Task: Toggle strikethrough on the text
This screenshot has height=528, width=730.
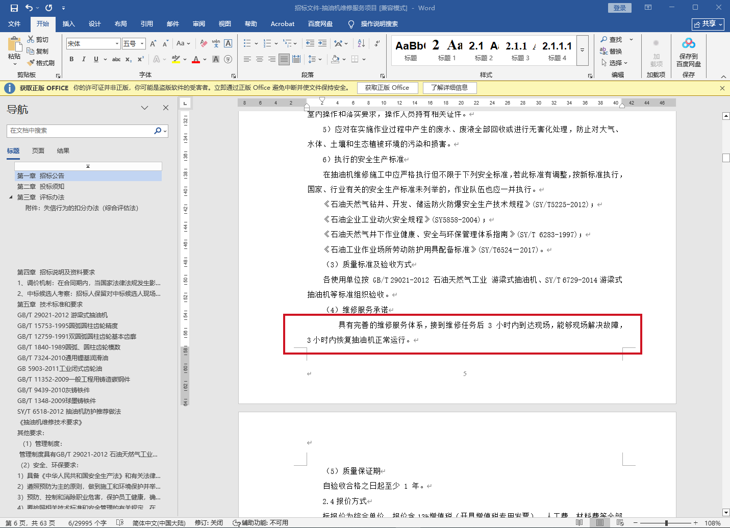Action: coord(116,59)
